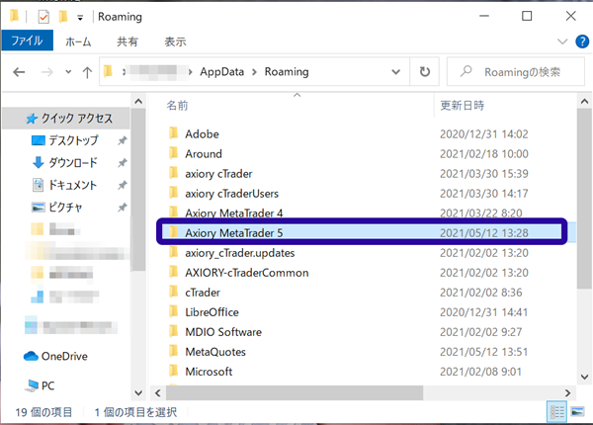Click horizontal scrollbar right arrow
The image size is (593, 425).
tap(567, 393)
